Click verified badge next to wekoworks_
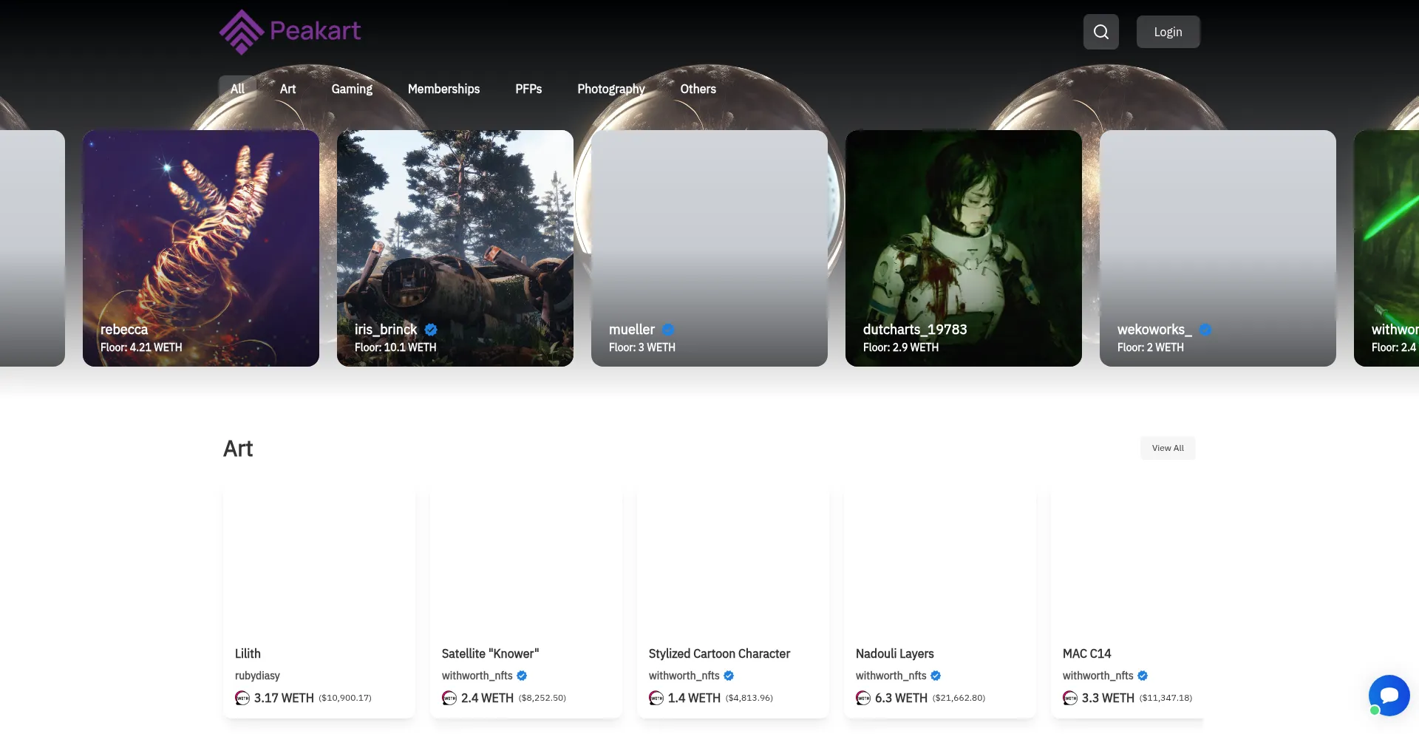1419x734 pixels. click(x=1205, y=330)
